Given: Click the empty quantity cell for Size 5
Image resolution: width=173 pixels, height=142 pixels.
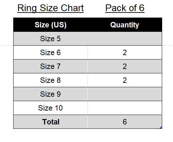Looking at the screenshot, I should coord(125,39).
